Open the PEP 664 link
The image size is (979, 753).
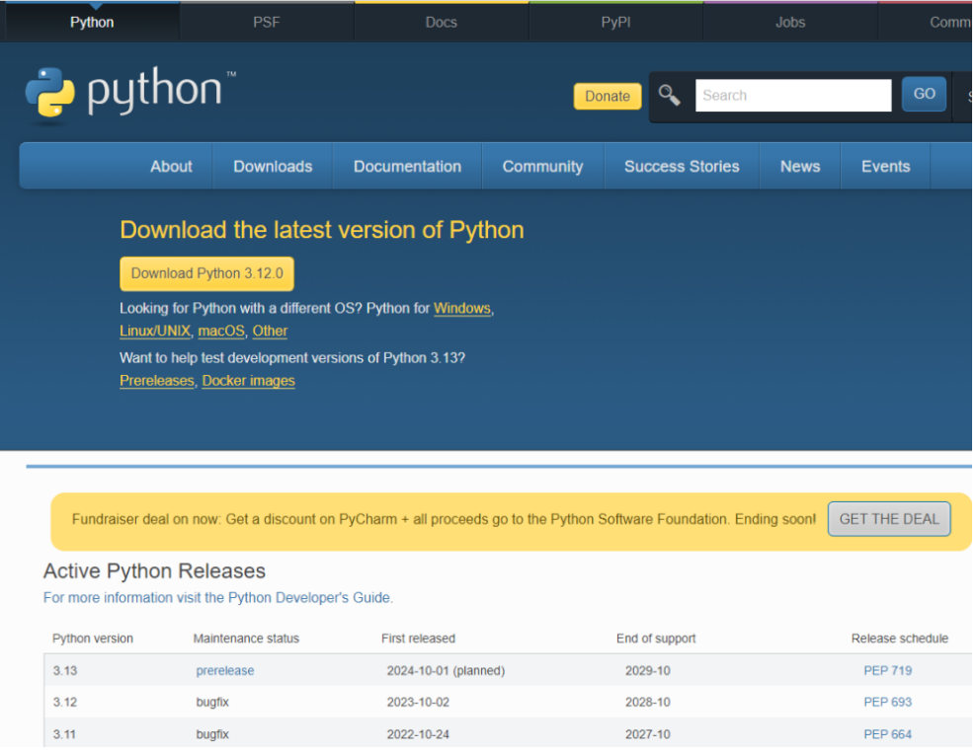tap(887, 734)
